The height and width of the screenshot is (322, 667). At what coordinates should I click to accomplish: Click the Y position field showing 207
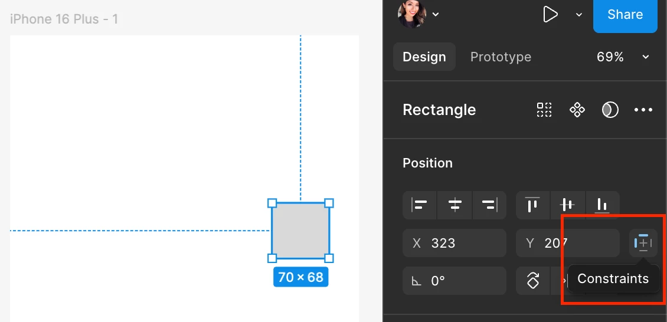(x=567, y=243)
